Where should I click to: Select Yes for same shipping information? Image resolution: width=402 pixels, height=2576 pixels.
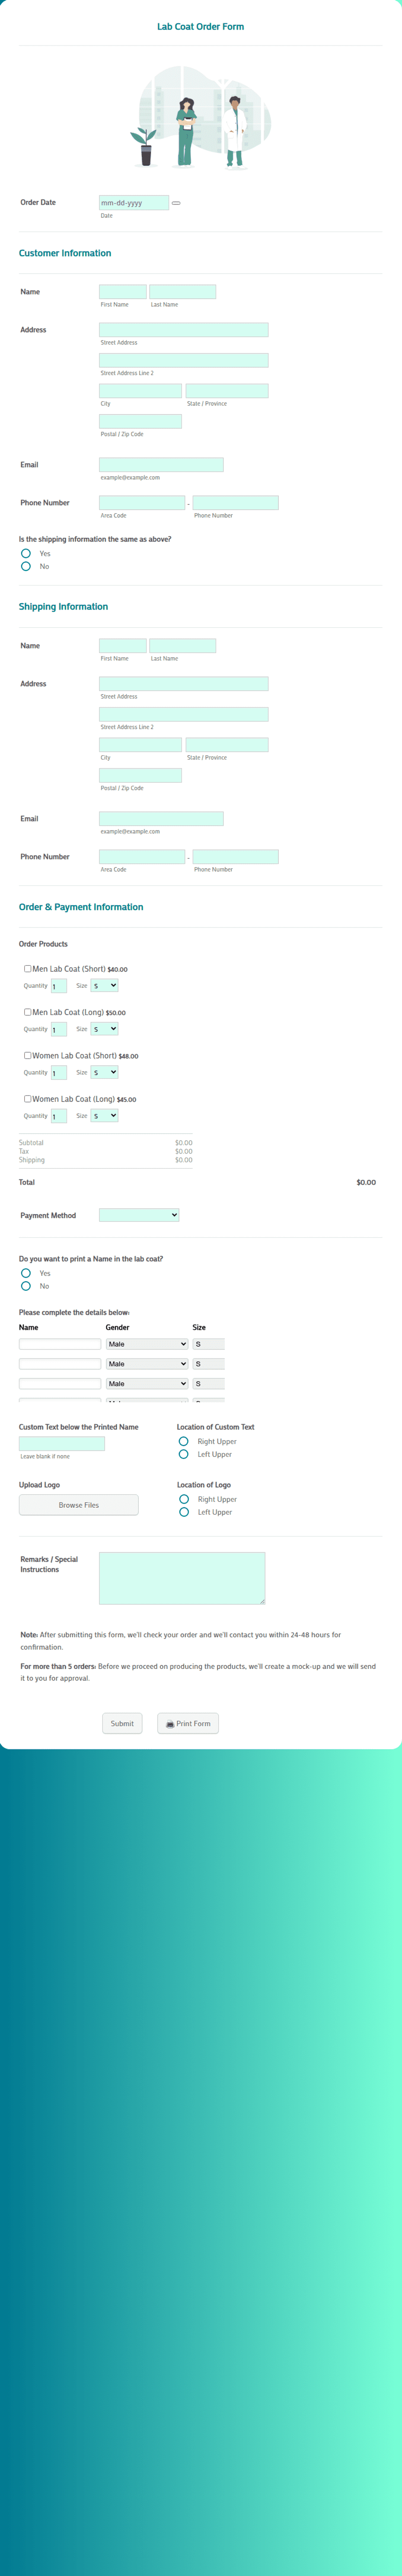click(26, 553)
